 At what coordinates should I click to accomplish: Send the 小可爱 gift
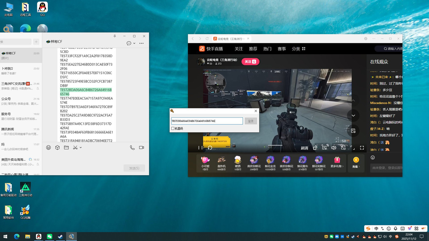(205, 163)
